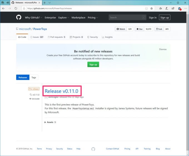Open footer Training link

tap(147, 149)
